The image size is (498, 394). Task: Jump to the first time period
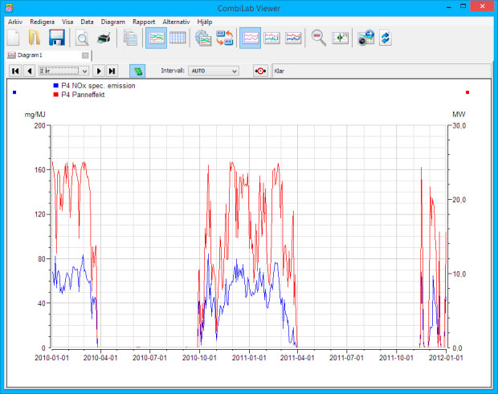pos(15,71)
